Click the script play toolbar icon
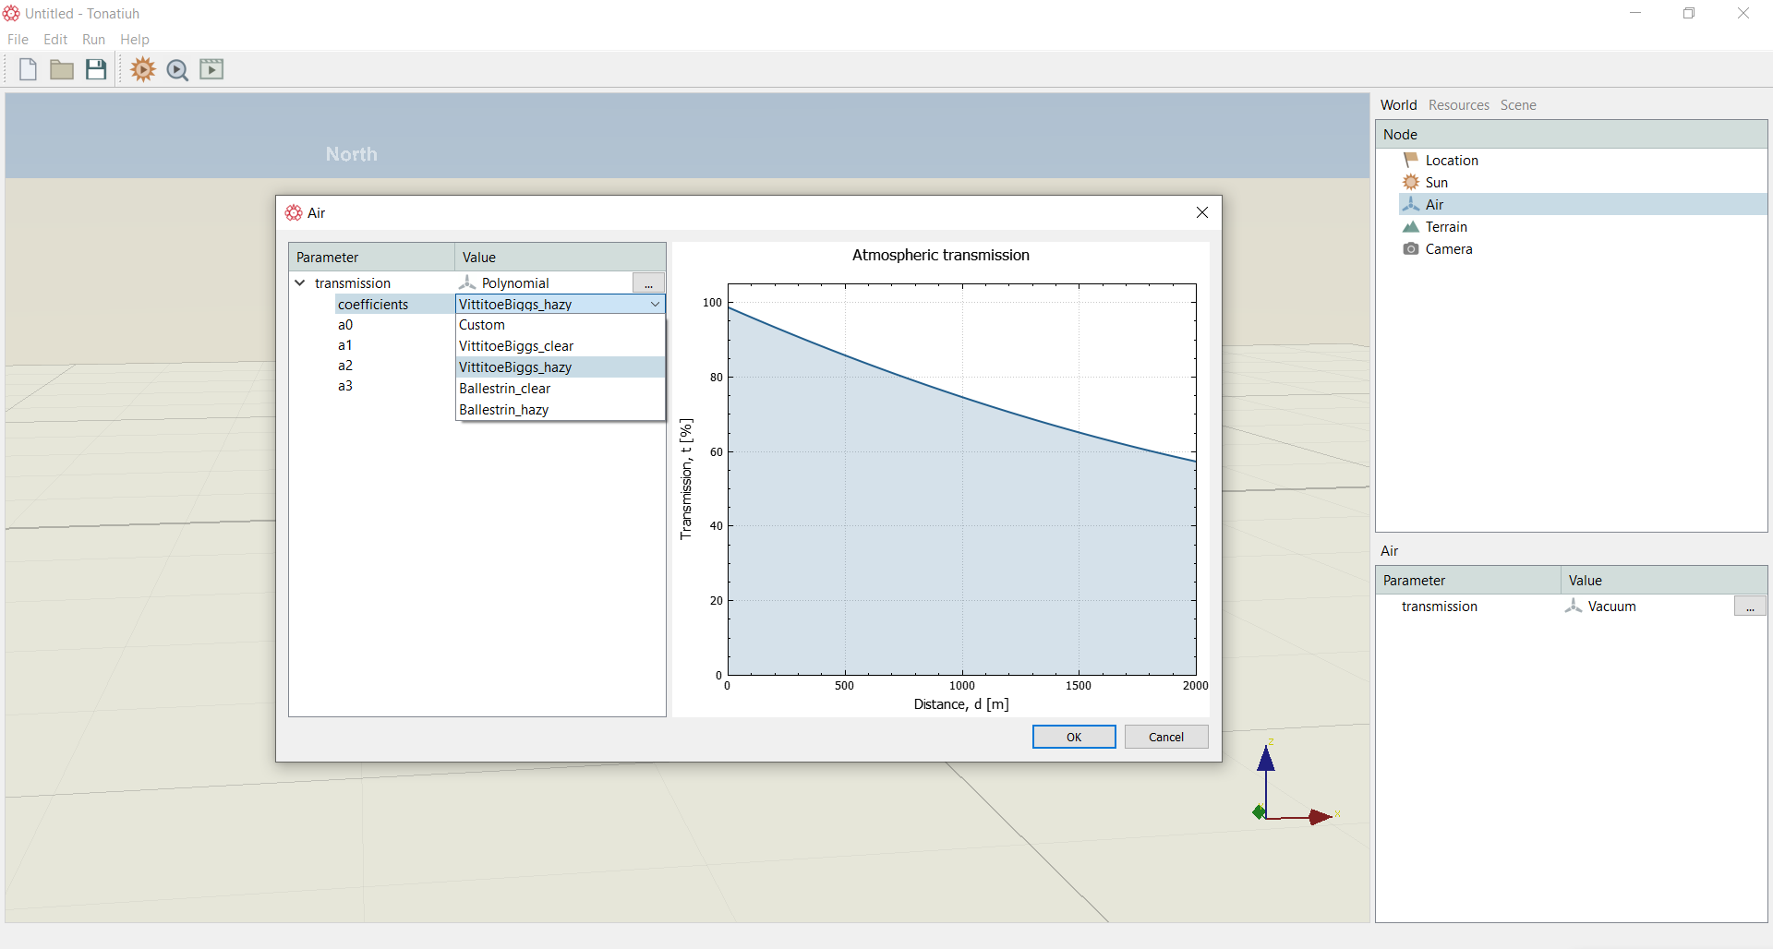Viewport: 1773px width, 949px height. tap(211, 69)
